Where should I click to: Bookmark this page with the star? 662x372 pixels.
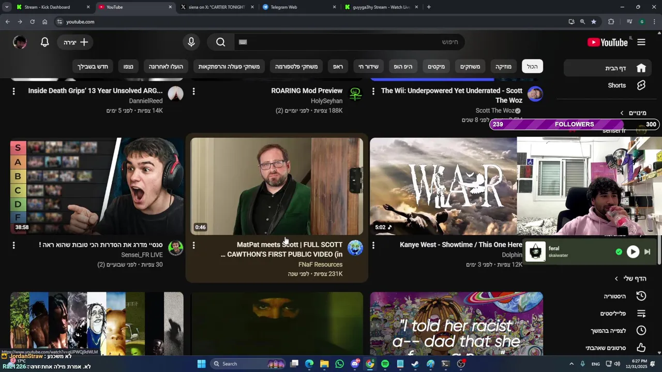(x=594, y=22)
